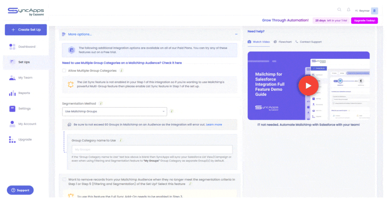The image size is (387, 203).
Task: Open the Reports bar chart icon
Action: point(12,93)
